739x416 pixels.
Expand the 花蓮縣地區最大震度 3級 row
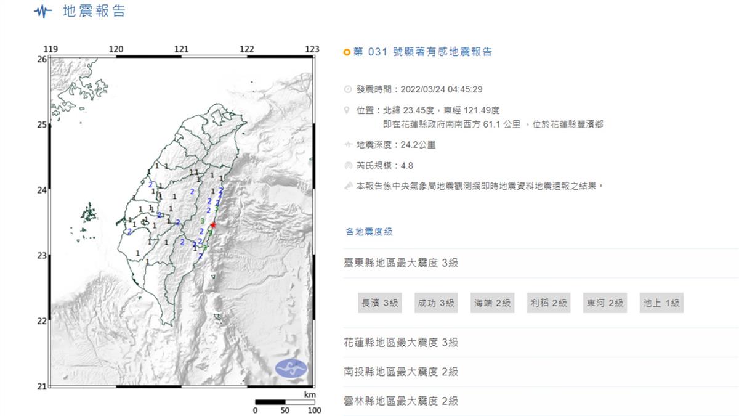(401, 342)
